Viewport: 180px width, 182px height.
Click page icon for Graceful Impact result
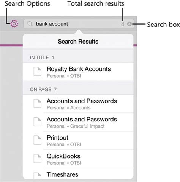(38, 122)
